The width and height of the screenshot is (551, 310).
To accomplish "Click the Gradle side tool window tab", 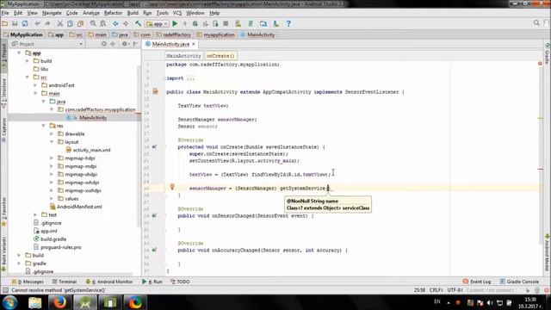I will [x=548, y=54].
